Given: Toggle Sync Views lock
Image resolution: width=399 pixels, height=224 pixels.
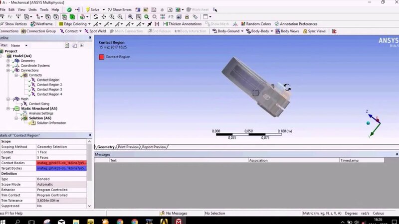Looking at the screenshot, I should (x=314, y=31).
